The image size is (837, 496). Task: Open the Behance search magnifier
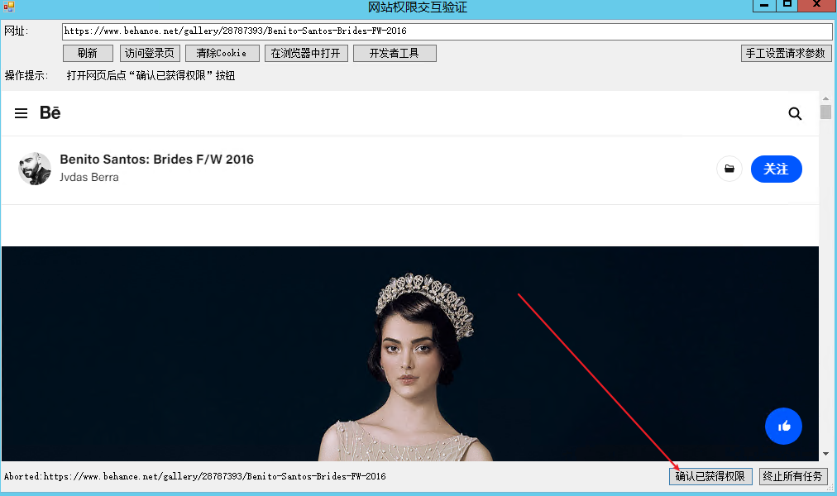[x=795, y=113]
